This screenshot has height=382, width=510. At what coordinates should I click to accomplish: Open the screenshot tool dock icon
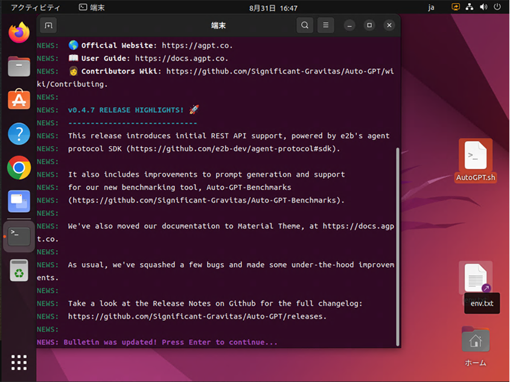(x=19, y=202)
